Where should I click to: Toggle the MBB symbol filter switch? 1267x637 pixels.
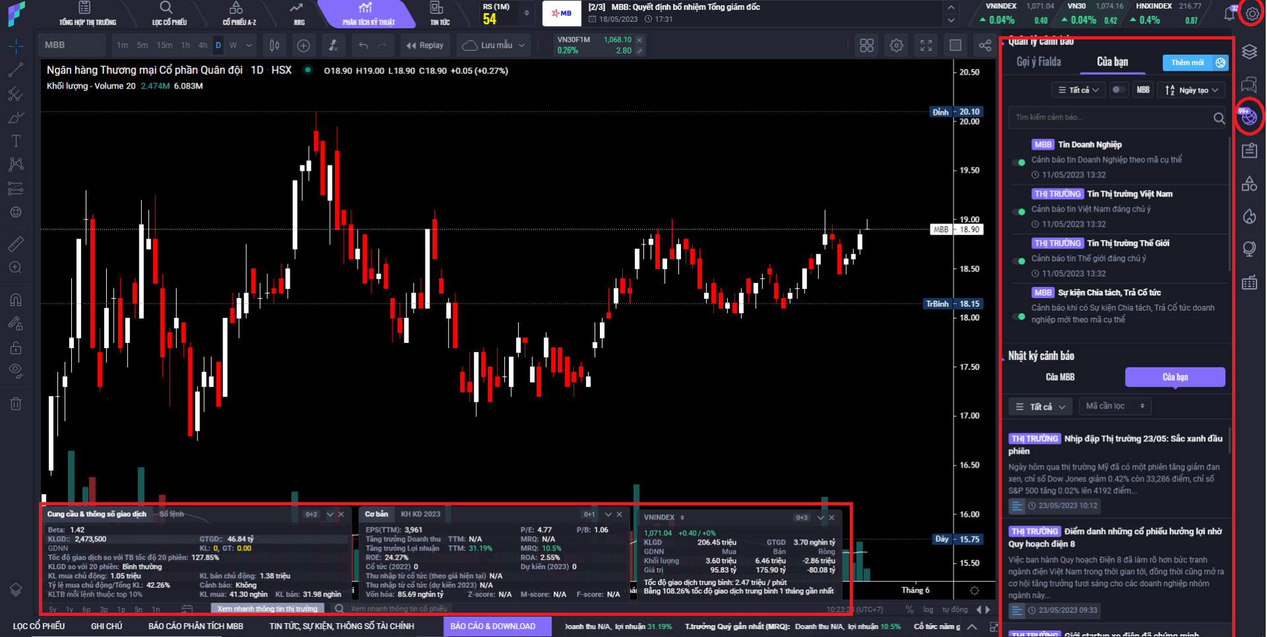click(1119, 90)
